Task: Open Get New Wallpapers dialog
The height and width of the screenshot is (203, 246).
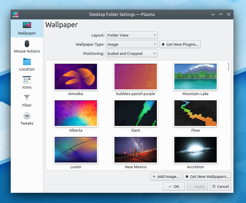Action: coord(207,177)
